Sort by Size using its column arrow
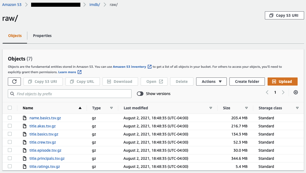The image size is (306, 173). tap(246, 108)
